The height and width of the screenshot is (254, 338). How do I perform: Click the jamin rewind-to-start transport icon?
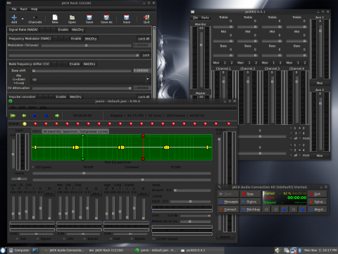[x=13, y=116]
